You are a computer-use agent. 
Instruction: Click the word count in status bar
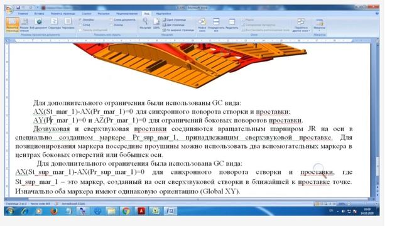[40, 203]
